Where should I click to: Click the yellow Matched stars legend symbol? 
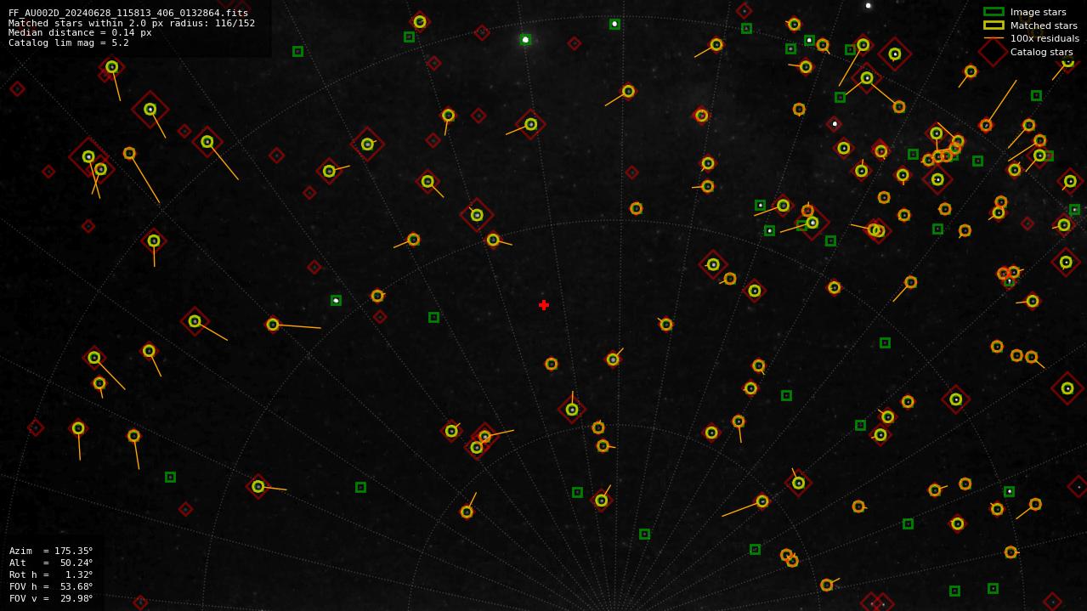click(x=994, y=25)
